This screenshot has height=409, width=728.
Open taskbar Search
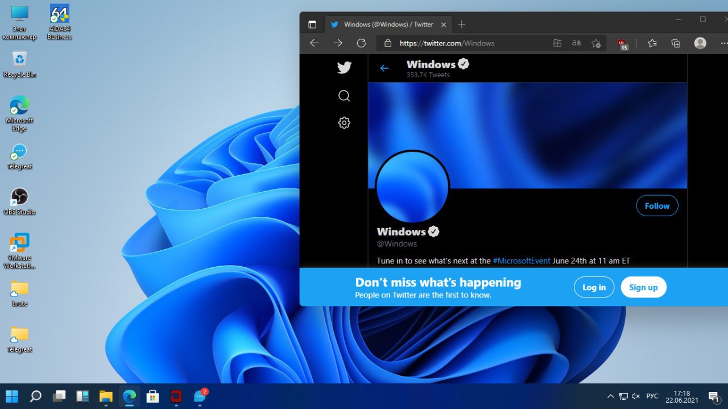[x=35, y=396]
